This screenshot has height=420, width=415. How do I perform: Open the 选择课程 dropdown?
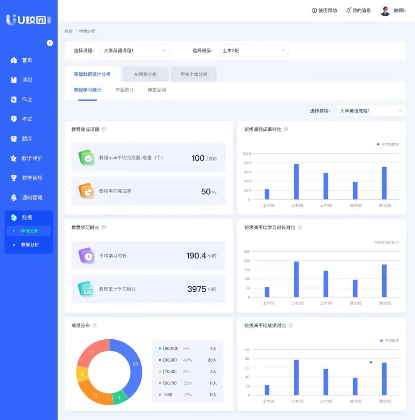pos(134,51)
